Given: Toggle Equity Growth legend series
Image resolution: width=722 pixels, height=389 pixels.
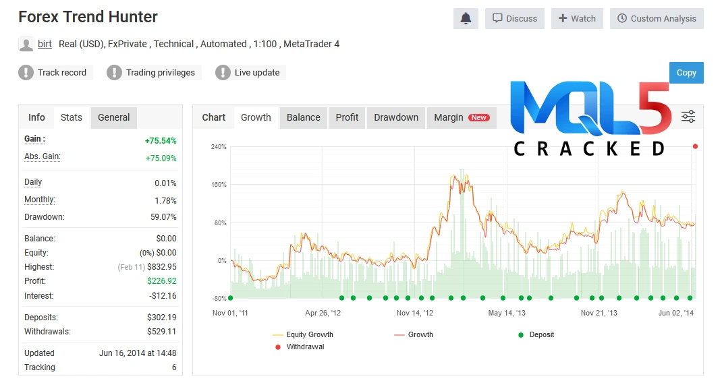Looking at the screenshot, I should click(x=303, y=335).
